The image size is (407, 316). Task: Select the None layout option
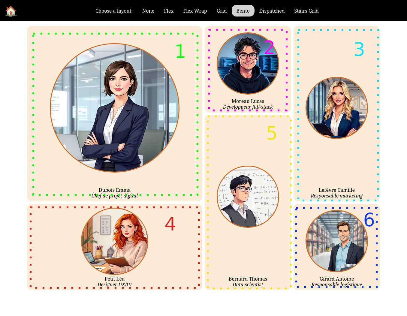pos(148,11)
